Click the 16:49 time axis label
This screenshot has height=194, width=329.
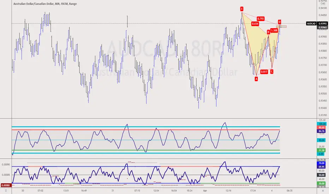pyautogui.click(x=84, y=190)
